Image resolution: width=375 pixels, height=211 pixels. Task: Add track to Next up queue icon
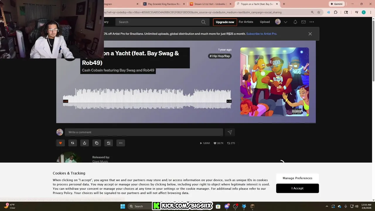tap(109, 143)
